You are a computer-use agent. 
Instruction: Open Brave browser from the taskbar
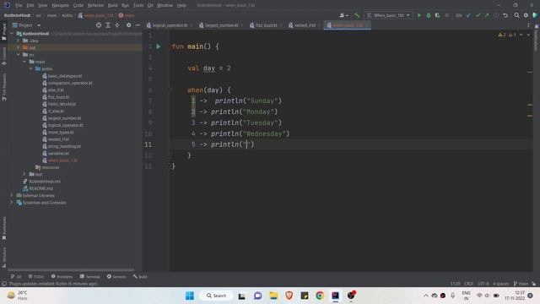(289, 296)
